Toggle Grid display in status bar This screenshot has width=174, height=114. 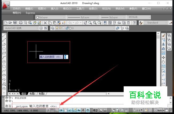tap(52, 110)
